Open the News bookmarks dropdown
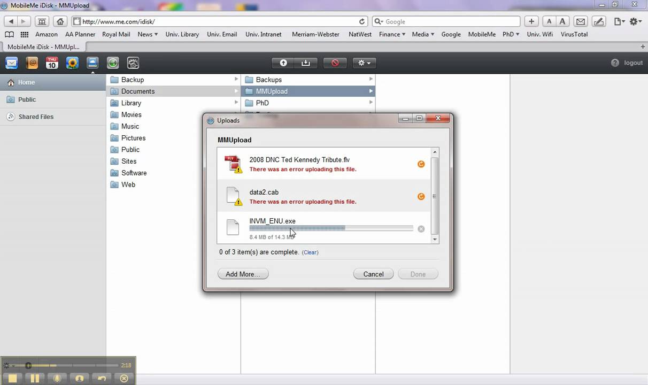This screenshot has height=385, width=648. [148, 34]
